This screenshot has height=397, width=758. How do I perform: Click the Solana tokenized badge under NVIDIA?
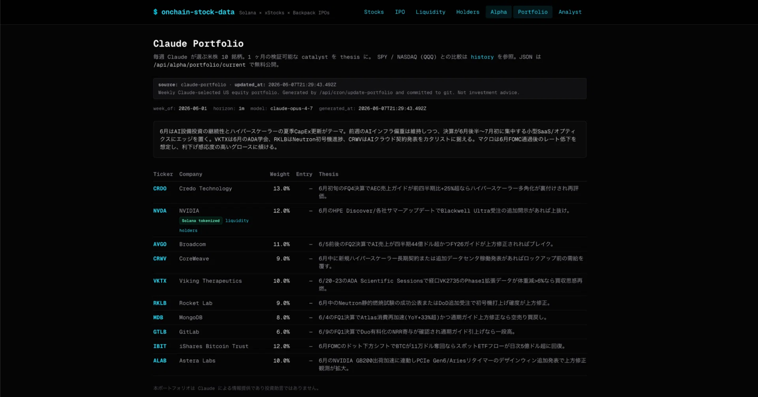coord(201,220)
